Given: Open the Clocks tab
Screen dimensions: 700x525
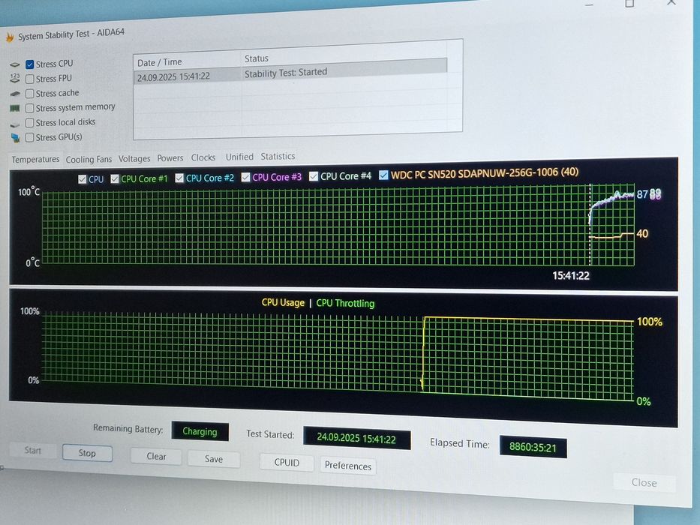Looking at the screenshot, I should coord(203,157).
